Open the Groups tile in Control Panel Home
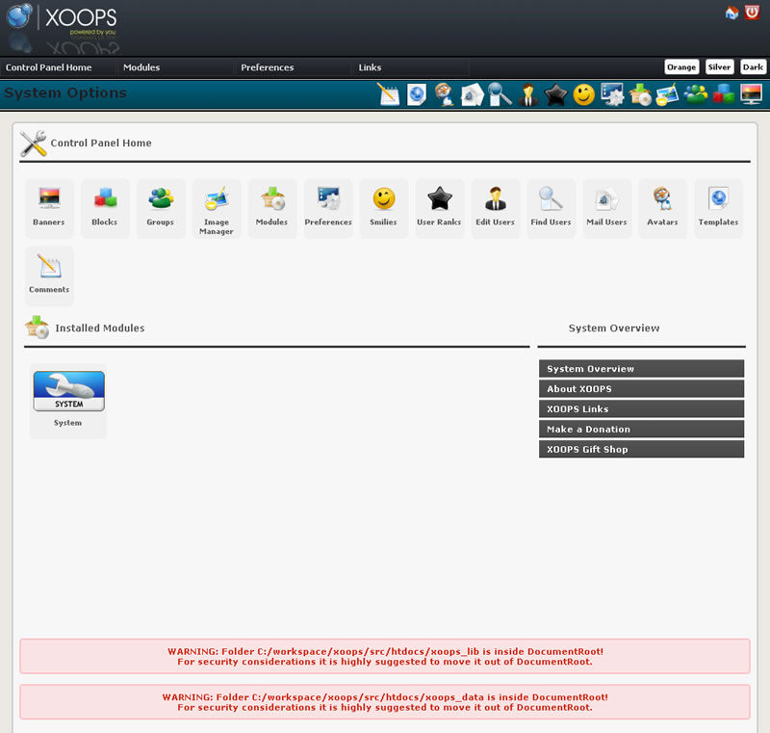770x733 pixels. pyautogui.click(x=161, y=208)
